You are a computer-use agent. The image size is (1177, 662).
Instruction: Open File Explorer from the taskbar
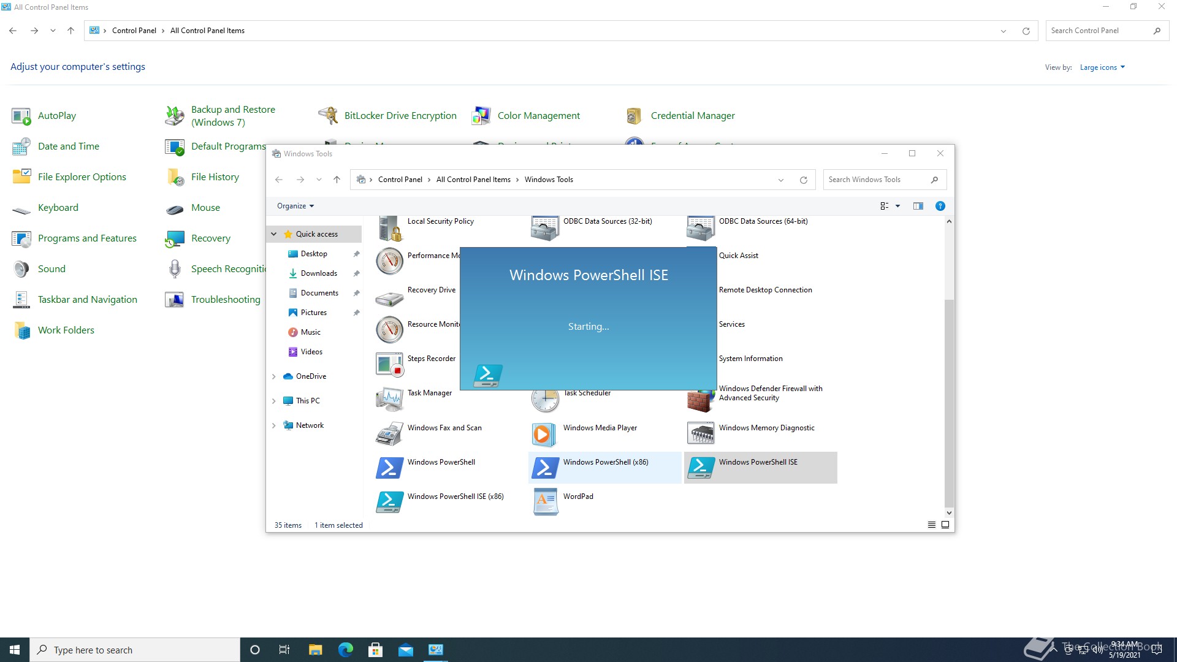[315, 650]
